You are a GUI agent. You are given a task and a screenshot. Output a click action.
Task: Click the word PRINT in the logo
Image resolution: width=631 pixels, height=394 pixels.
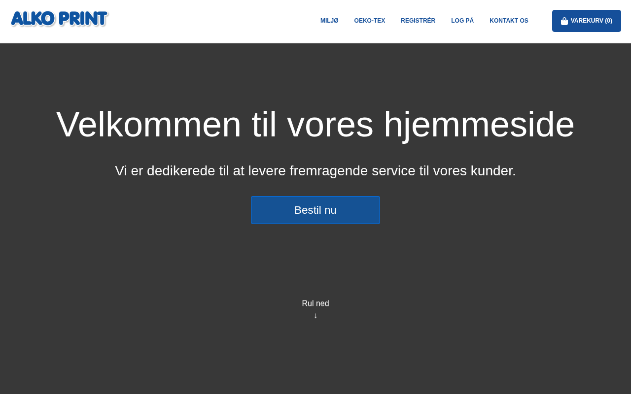click(83, 19)
